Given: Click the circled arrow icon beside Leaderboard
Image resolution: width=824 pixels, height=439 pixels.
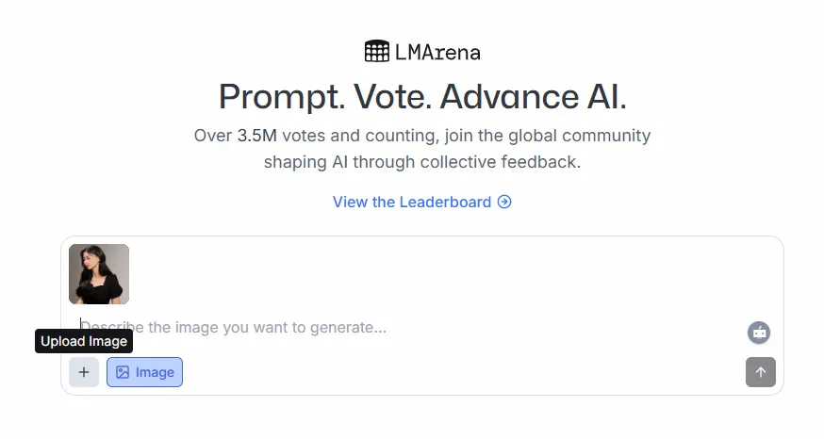Looking at the screenshot, I should tap(504, 202).
